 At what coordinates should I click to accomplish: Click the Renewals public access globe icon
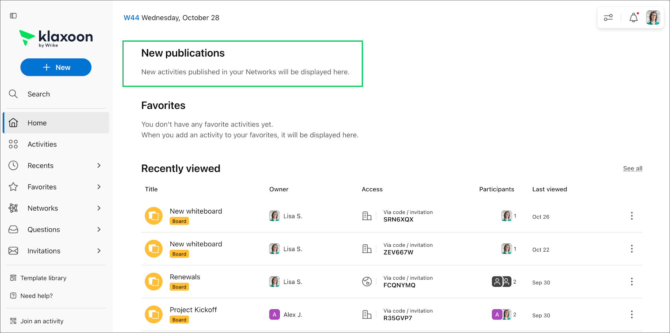pos(367,282)
